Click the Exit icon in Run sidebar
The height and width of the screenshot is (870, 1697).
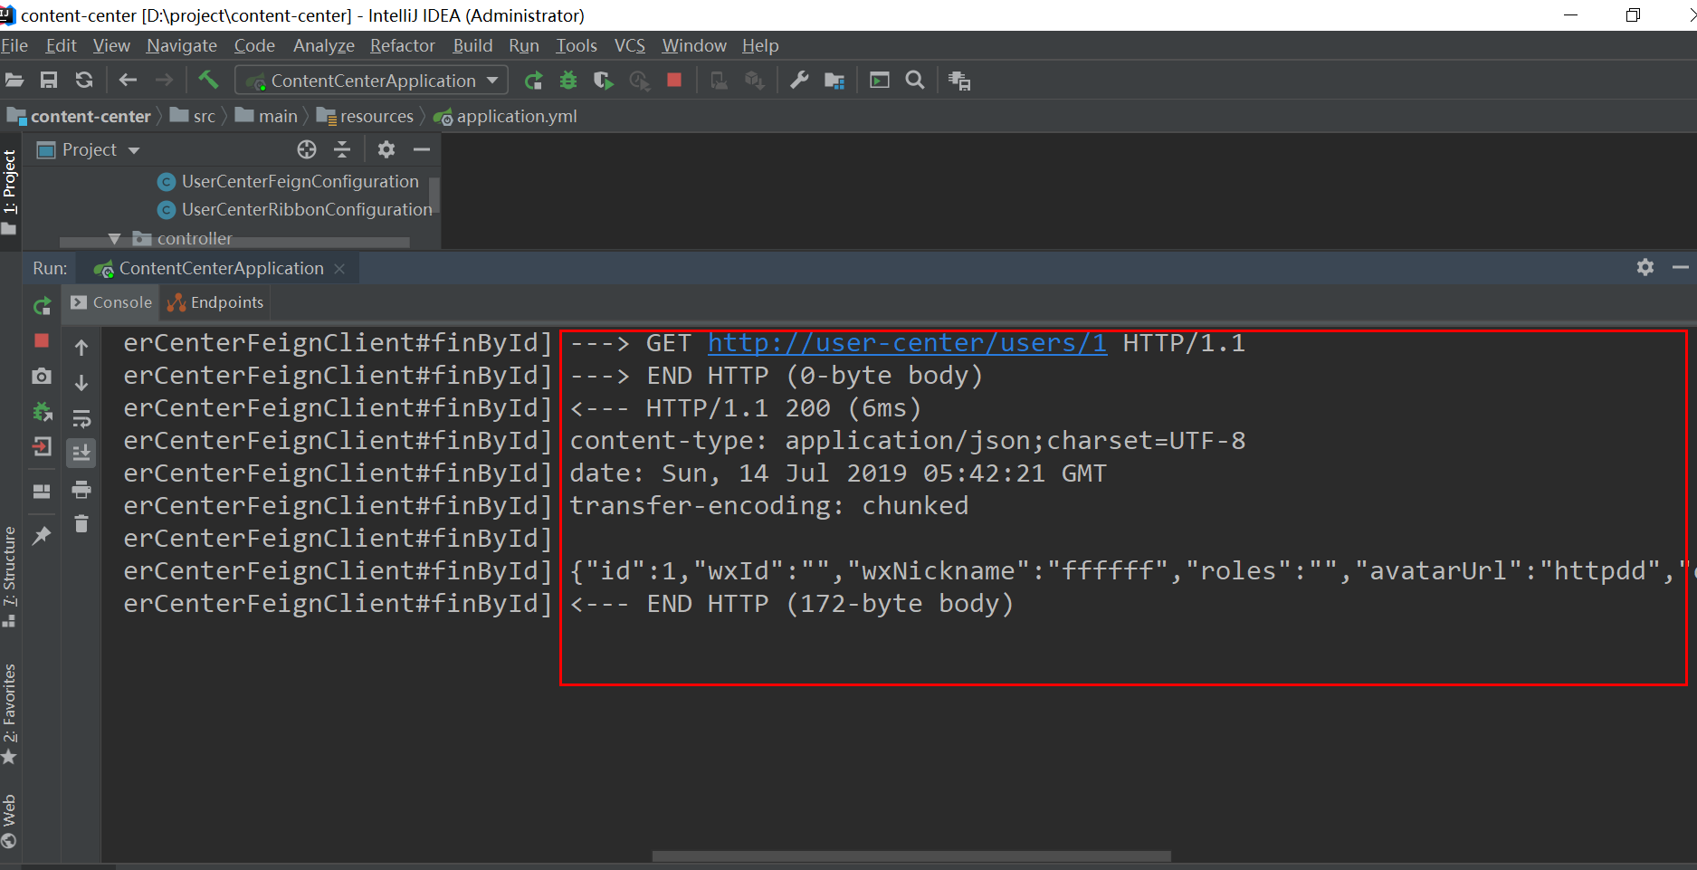pyautogui.click(x=42, y=446)
